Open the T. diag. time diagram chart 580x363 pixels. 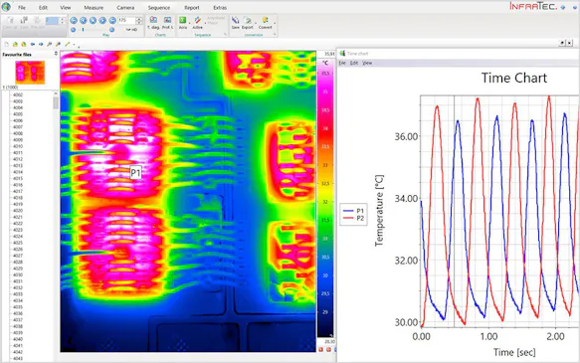pyautogui.click(x=153, y=22)
